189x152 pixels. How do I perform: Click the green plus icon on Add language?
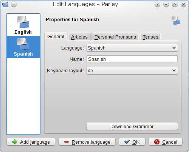click(15, 142)
